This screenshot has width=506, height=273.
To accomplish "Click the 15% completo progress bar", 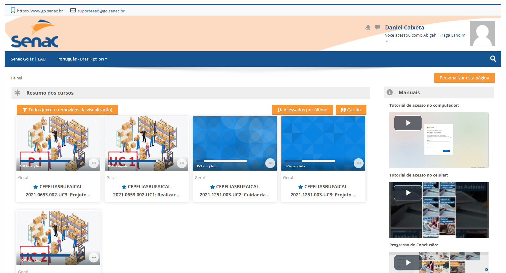I will (222, 161).
